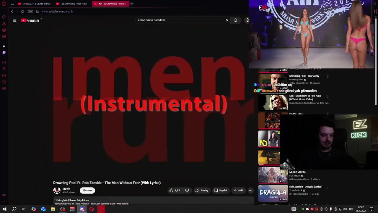Open the Moyjk channel avatar
Image resolution: width=378 pixels, height=213 pixels.
[x=57, y=191]
